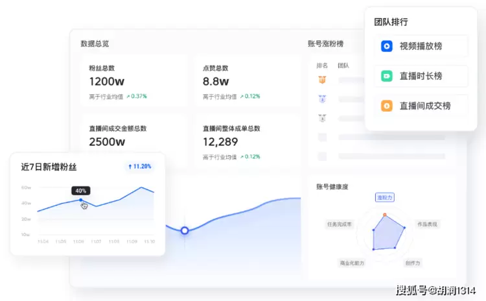Click the orange point atop the radar chart
This screenshot has width=486, height=301.
(x=384, y=214)
